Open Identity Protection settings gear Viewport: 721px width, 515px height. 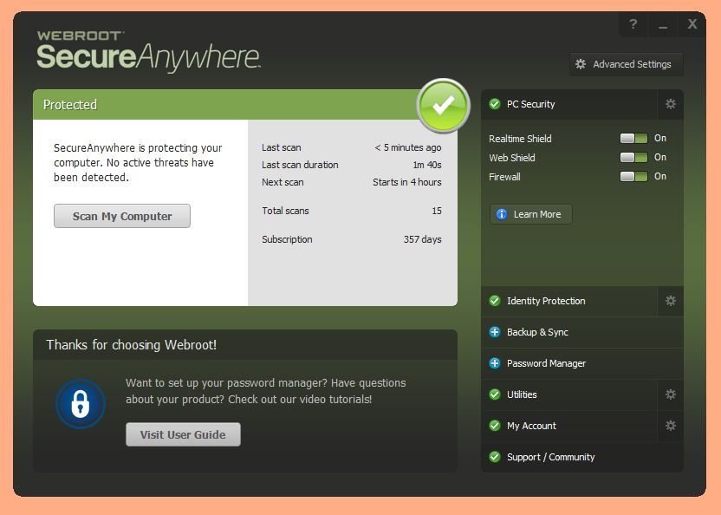click(671, 301)
